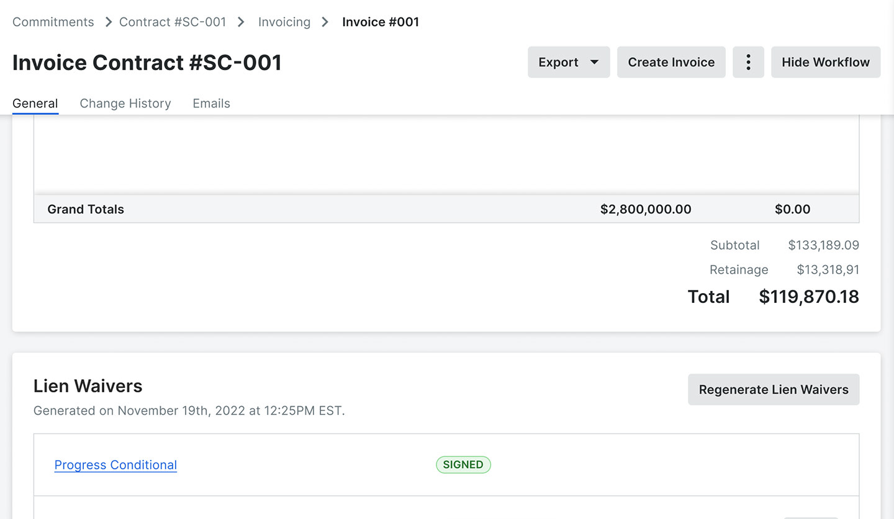The height and width of the screenshot is (519, 894).
Task: Open the Emails tab
Action: [211, 104]
